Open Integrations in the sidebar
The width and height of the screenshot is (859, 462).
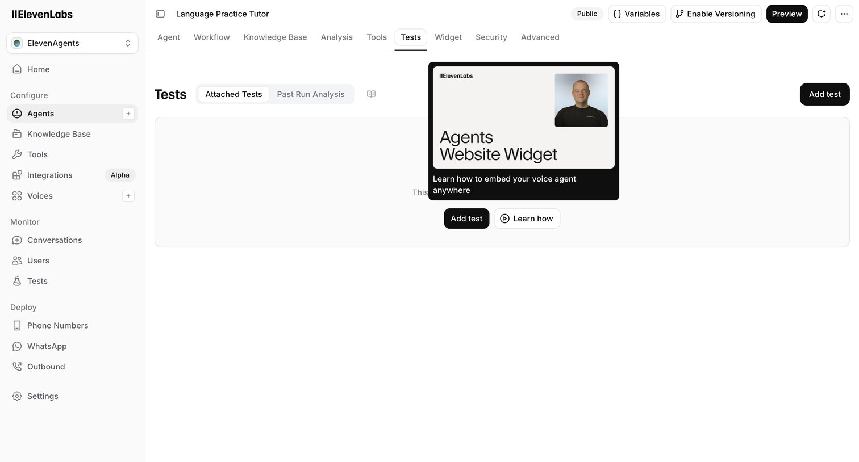click(x=72, y=175)
